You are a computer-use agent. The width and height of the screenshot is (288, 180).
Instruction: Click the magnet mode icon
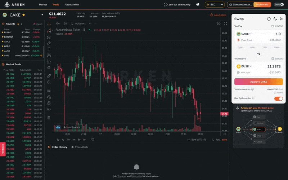coord(49,90)
